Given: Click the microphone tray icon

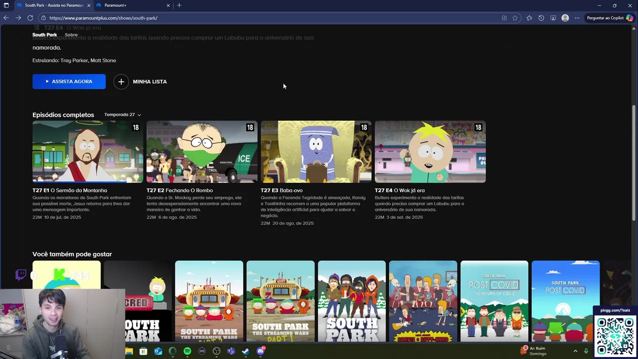Looking at the screenshot, I should [x=586, y=351].
